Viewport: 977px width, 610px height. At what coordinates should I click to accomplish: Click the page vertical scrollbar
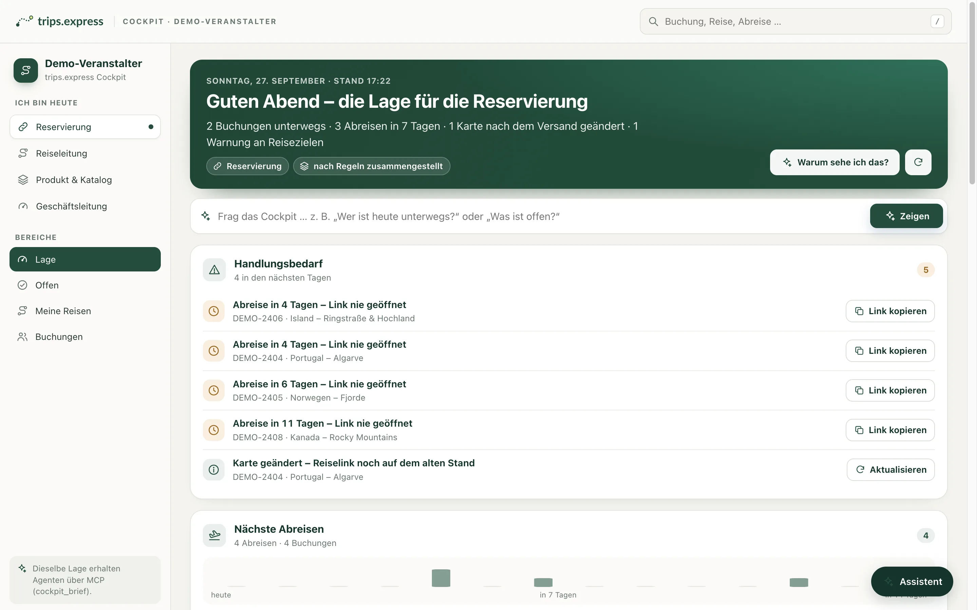(x=972, y=93)
